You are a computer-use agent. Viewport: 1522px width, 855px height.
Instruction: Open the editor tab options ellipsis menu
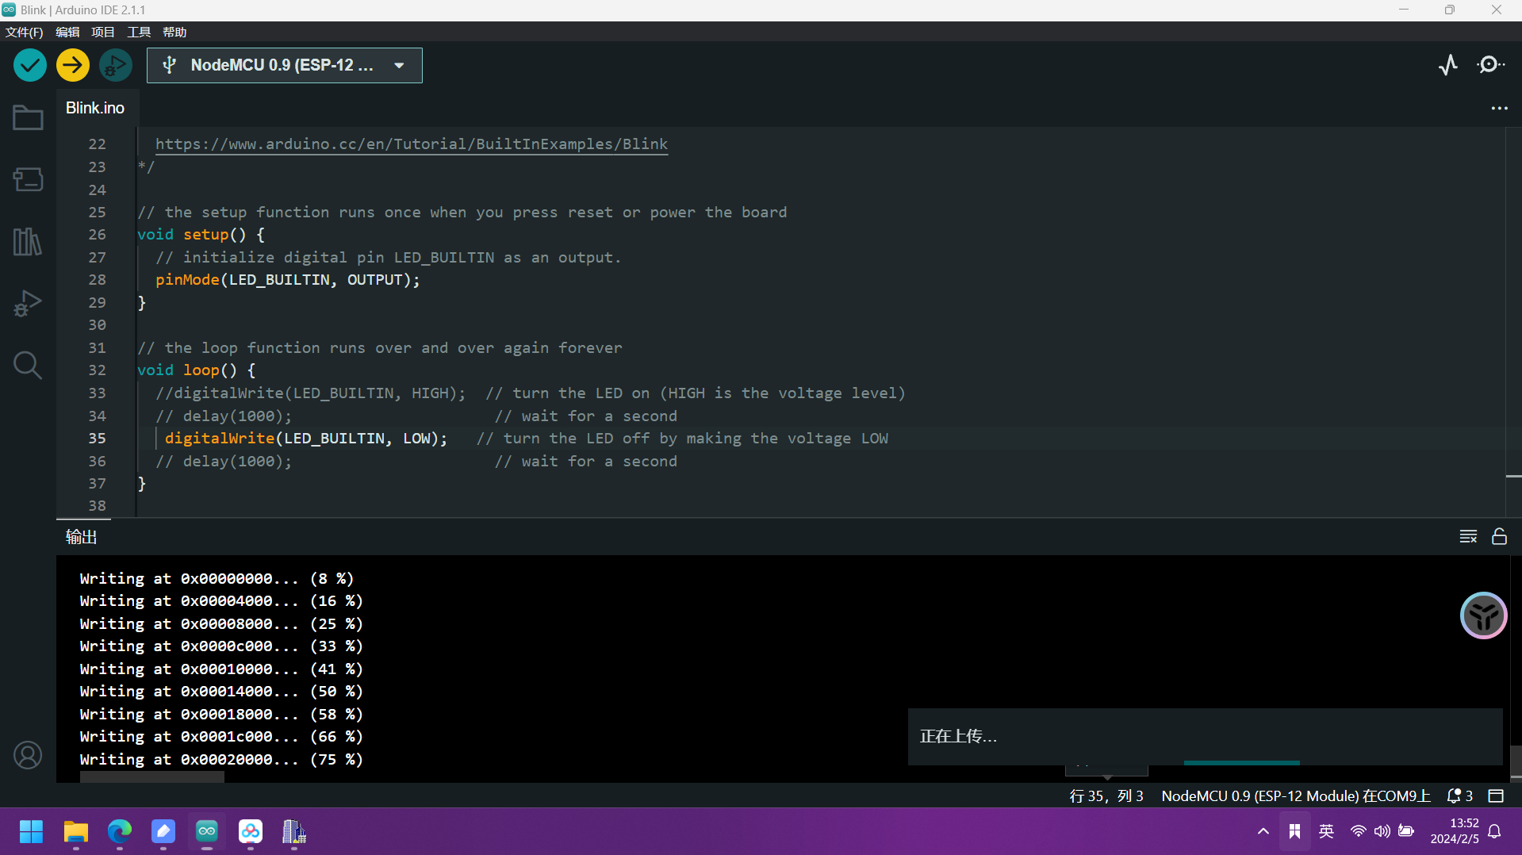[1499, 108]
